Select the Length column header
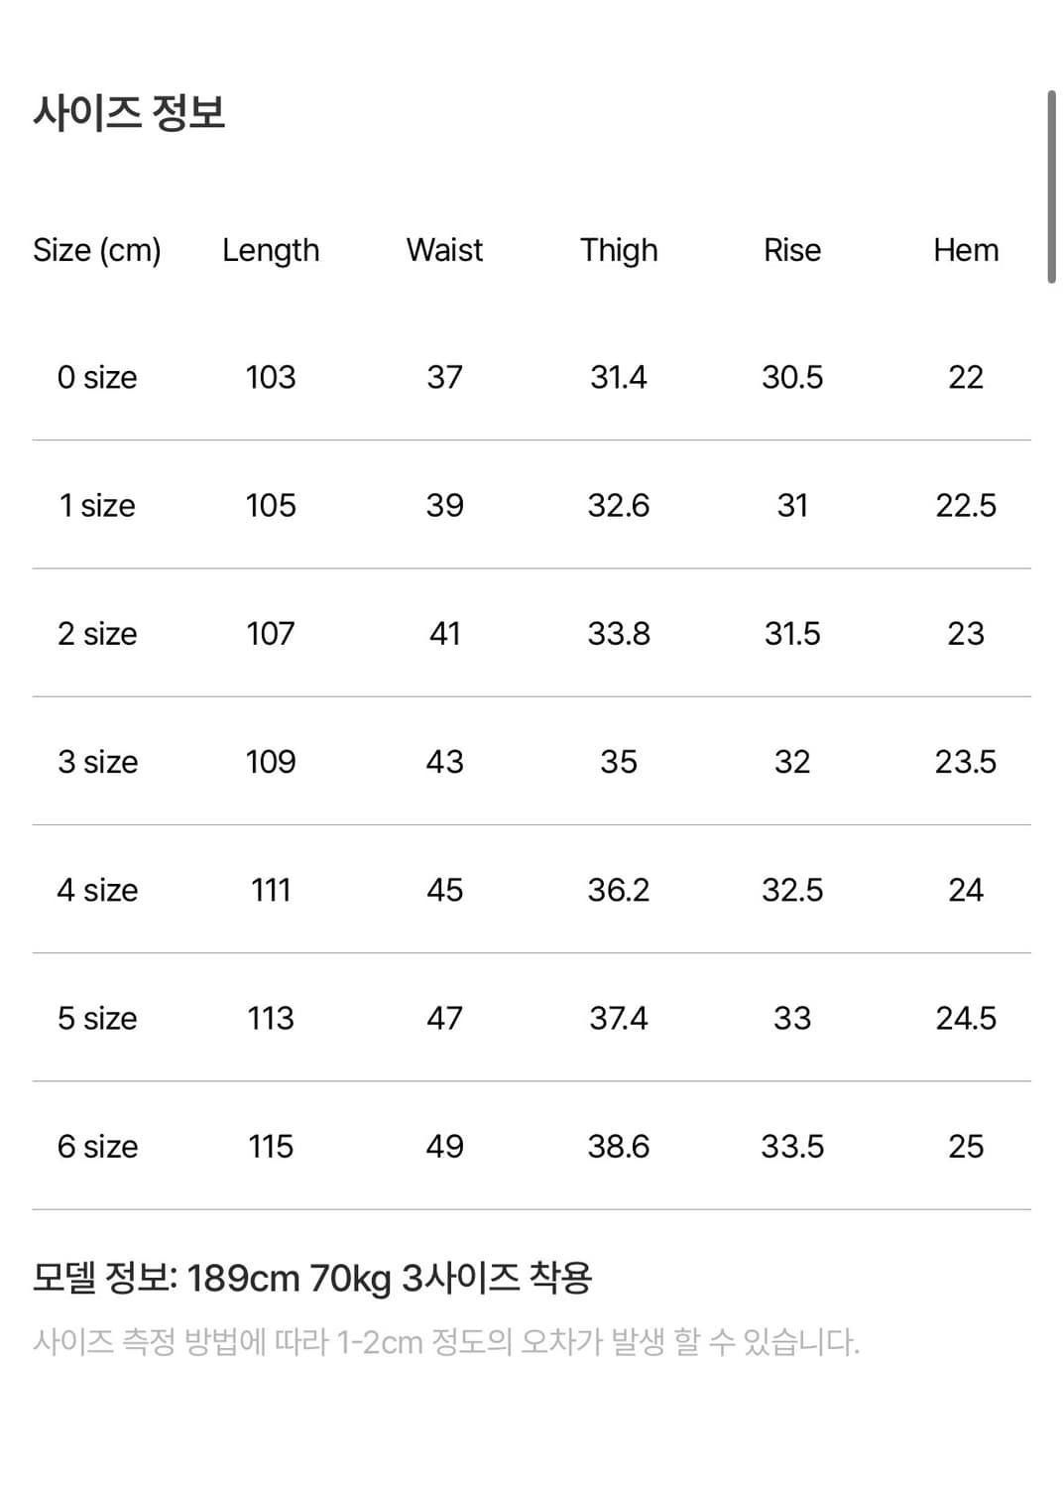 [271, 250]
